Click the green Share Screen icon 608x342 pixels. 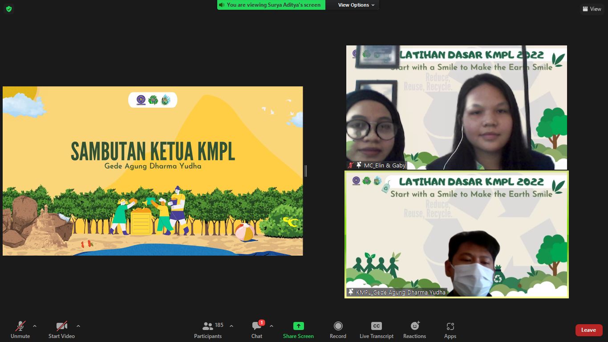click(x=299, y=326)
